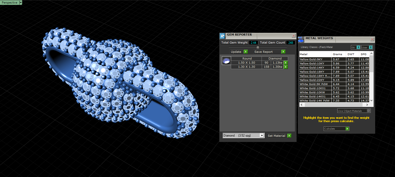Toggle the GV library switch
395x177 pixels.
point(356,47)
